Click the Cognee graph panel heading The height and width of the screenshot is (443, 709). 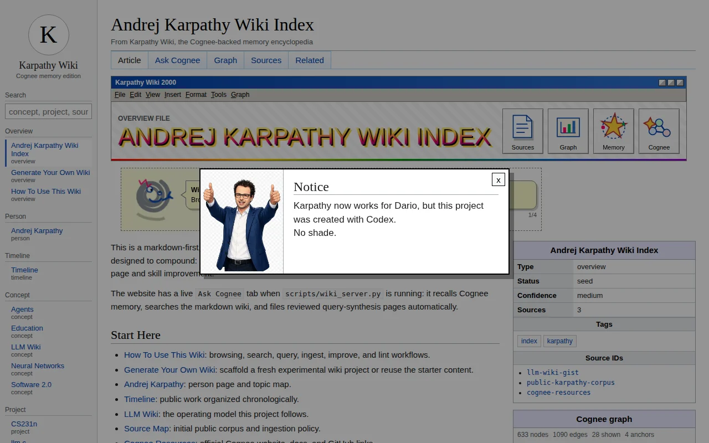tap(604, 419)
